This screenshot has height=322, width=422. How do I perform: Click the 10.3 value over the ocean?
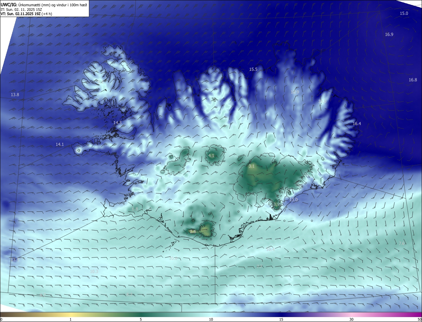click(x=94, y=272)
